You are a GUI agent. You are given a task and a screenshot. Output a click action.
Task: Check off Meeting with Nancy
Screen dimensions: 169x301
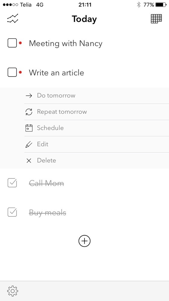pyautogui.click(x=12, y=43)
